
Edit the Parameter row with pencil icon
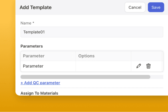[139, 66]
